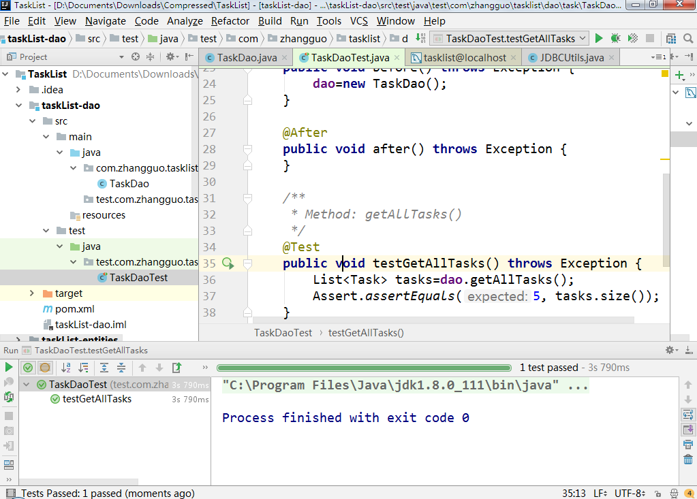The height and width of the screenshot is (499, 697).
Task: Toggle show ignored tests filter
Action: (x=45, y=367)
